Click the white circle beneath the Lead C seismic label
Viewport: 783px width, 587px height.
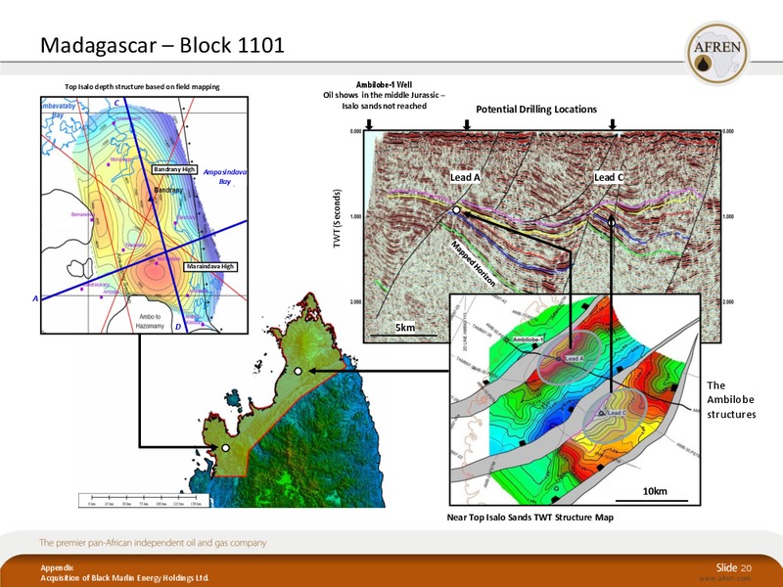pyautogui.click(x=611, y=221)
